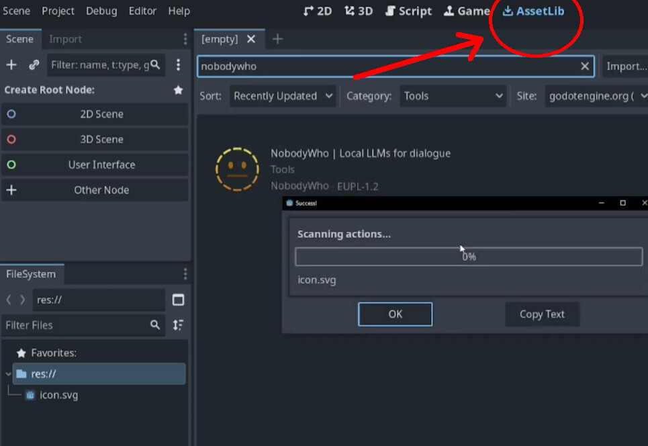Click the EUPL-1.2 license text
This screenshot has width=648, height=446.
(x=357, y=187)
